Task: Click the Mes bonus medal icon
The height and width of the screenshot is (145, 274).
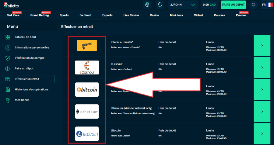Action: [8, 100]
